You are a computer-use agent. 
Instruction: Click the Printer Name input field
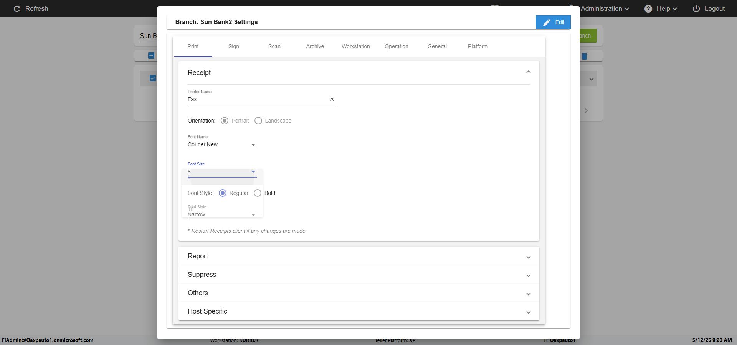(257, 99)
